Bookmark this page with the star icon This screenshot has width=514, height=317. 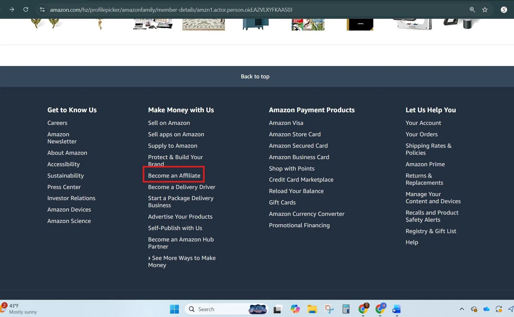pyautogui.click(x=485, y=10)
